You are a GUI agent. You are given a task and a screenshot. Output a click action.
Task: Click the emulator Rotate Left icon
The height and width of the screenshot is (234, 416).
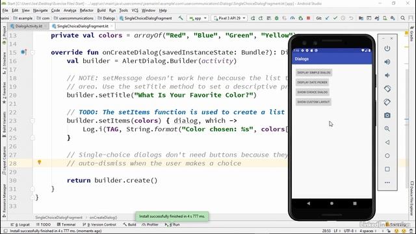[x=387, y=88]
